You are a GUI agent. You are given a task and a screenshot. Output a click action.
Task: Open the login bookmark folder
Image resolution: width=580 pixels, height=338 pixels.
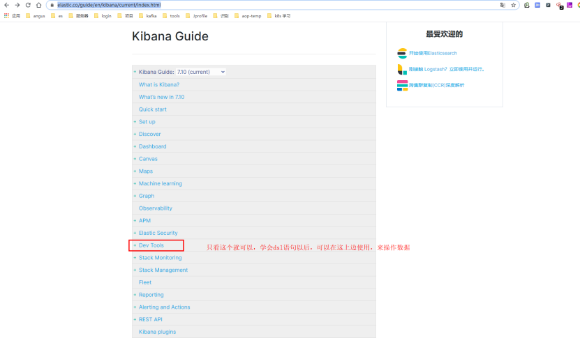(x=103, y=16)
